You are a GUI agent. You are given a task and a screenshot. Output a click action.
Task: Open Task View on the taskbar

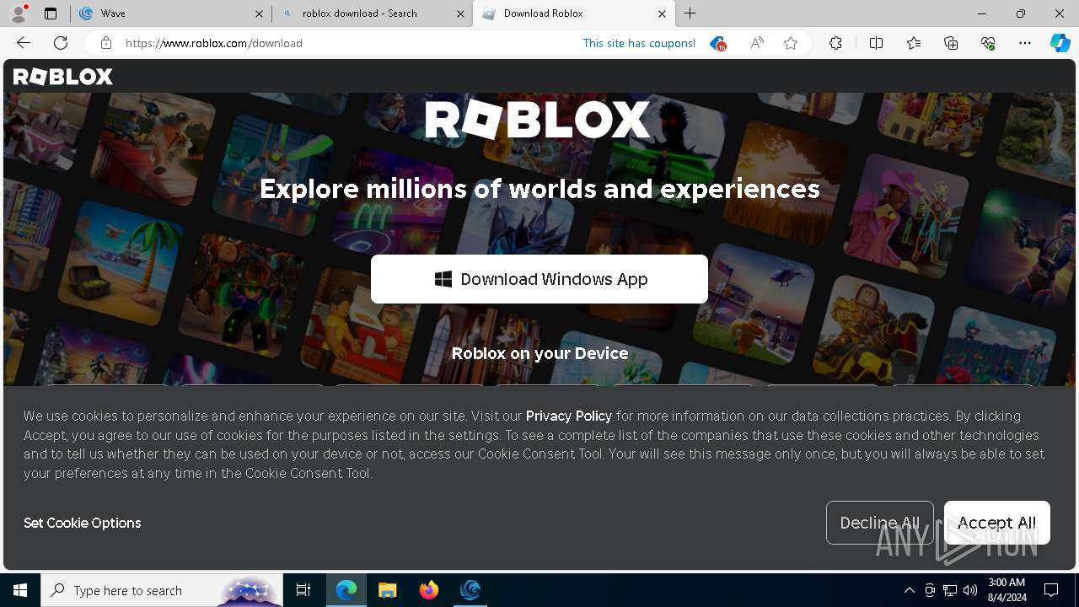[x=303, y=590]
